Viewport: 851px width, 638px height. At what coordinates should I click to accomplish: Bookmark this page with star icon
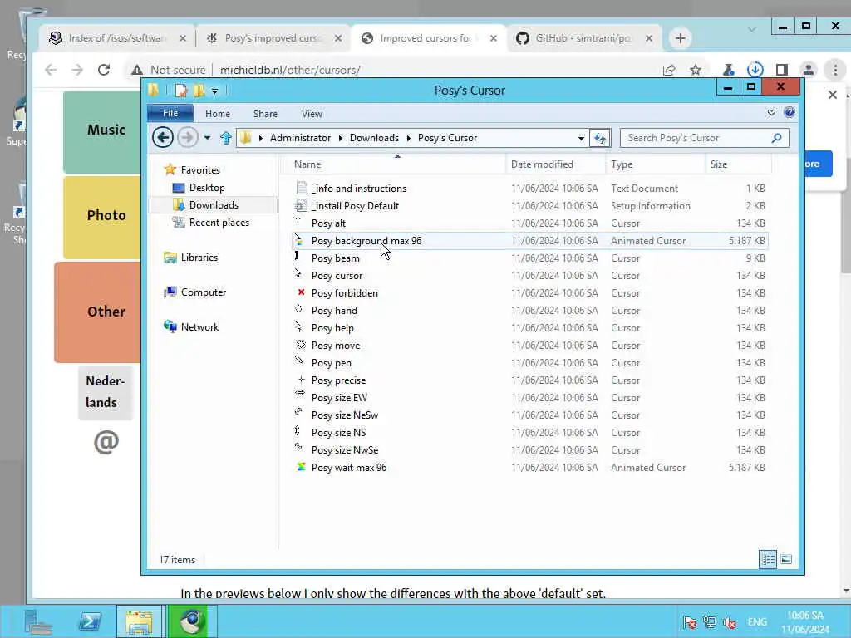point(696,70)
